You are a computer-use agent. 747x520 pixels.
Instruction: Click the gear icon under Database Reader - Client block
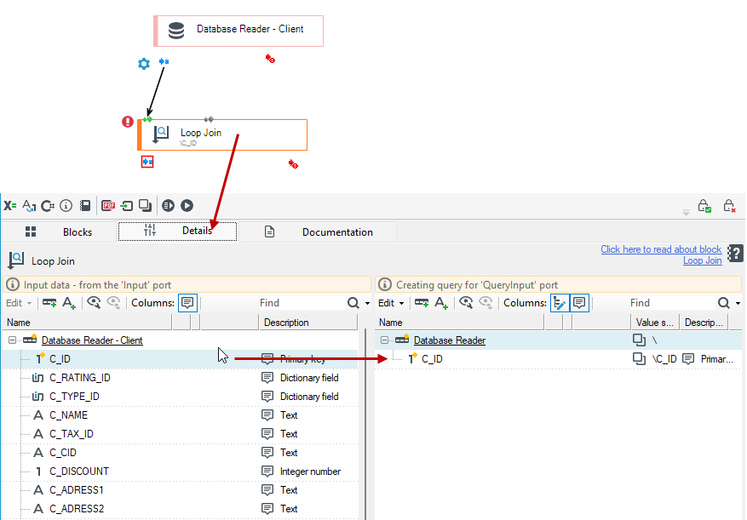click(x=143, y=64)
